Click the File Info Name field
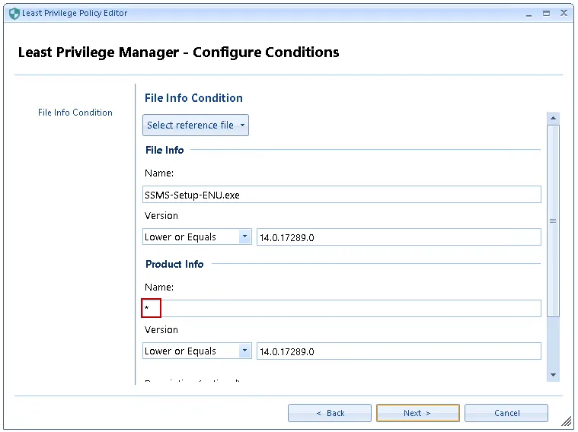The width and height of the screenshot is (578, 432). 341,195
